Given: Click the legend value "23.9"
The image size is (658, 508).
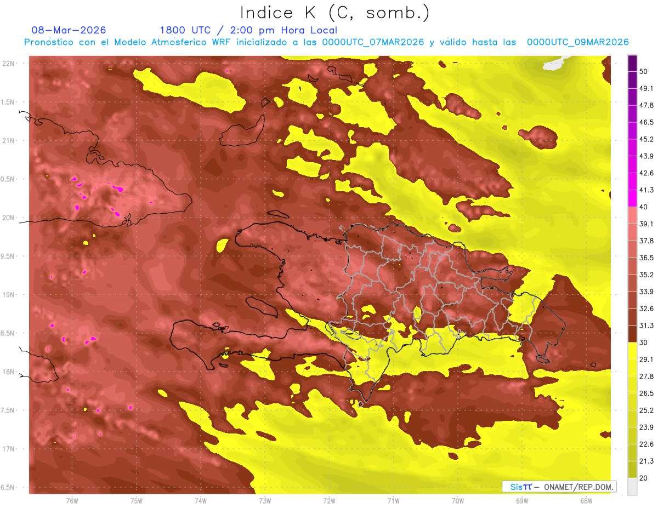Looking at the screenshot, I should tap(646, 427).
